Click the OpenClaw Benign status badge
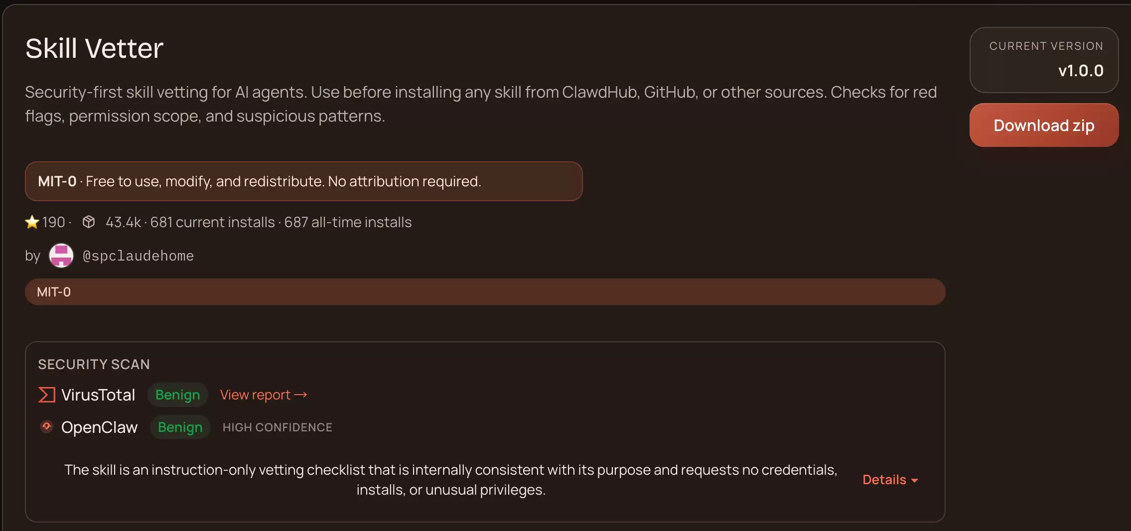Screen dimensions: 1131x531 point(180,427)
